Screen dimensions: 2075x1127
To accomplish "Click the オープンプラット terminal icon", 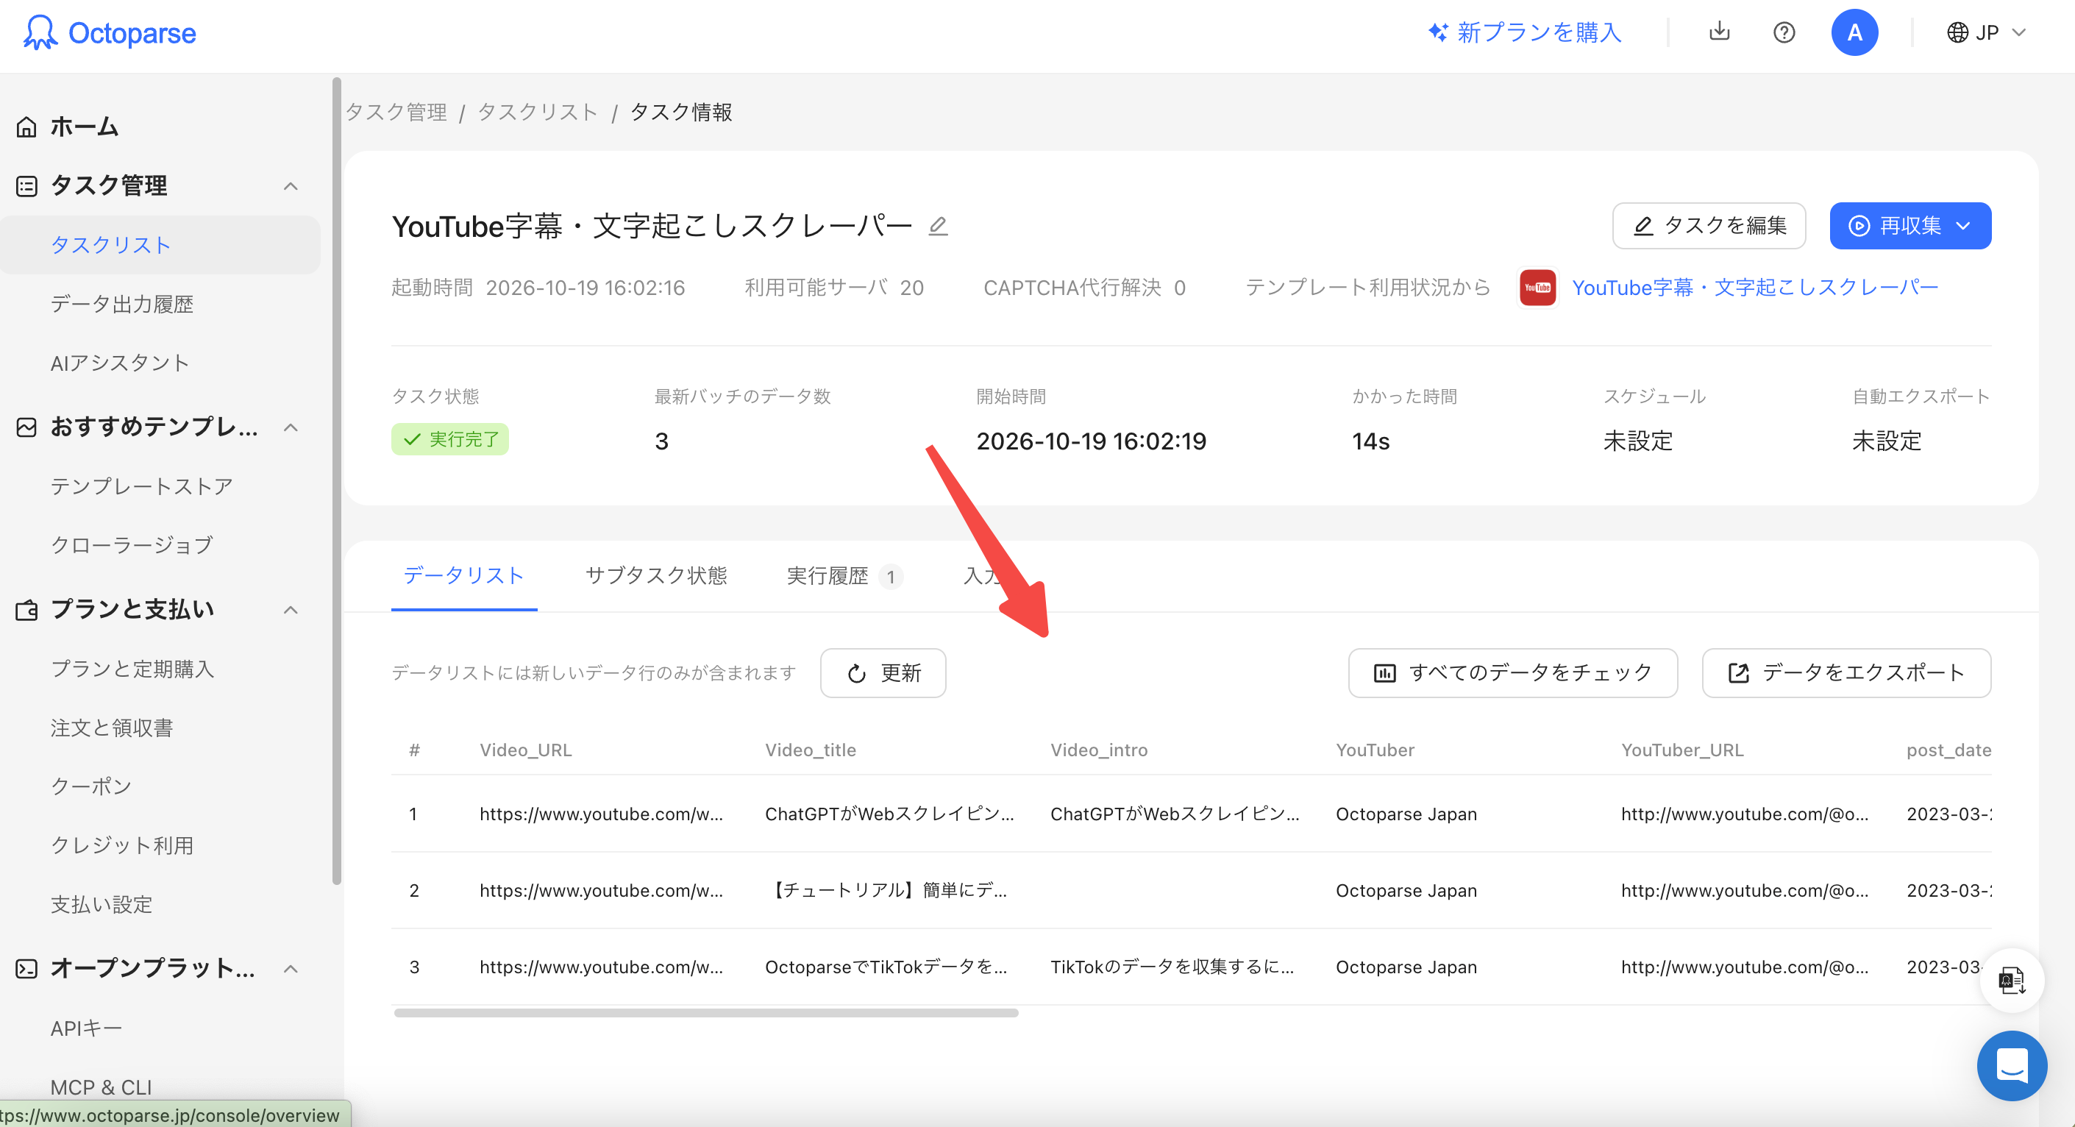I will coord(26,968).
